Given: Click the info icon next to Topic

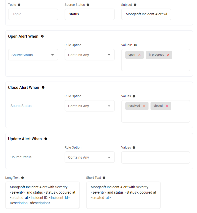Looking at the screenshot, I should [19, 5].
